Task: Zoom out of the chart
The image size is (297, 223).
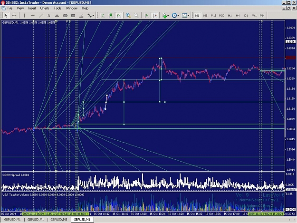Action: point(136,16)
